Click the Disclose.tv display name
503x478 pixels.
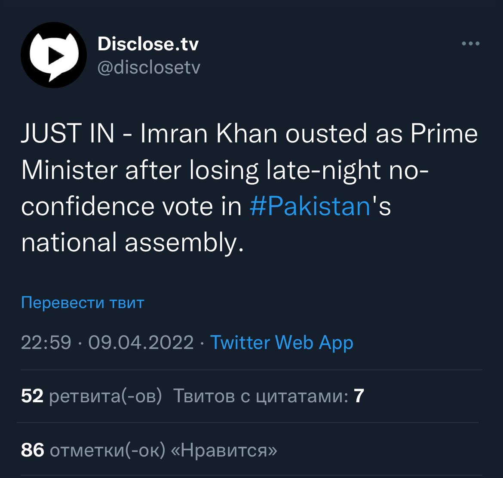pyautogui.click(x=148, y=43)
